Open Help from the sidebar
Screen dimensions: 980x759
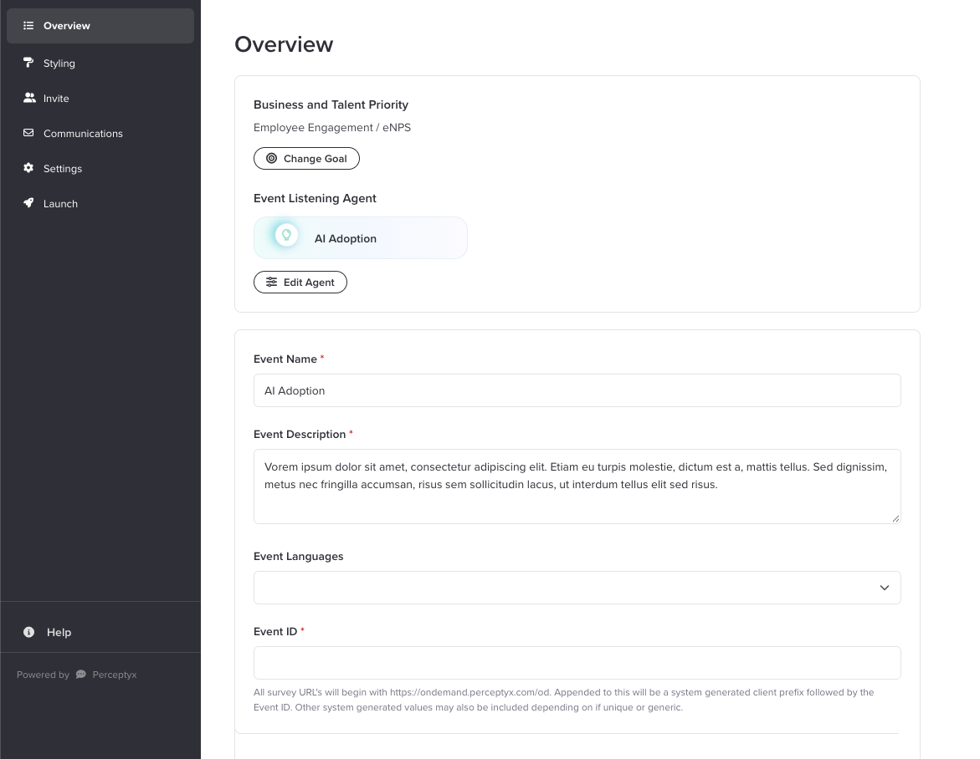[100, 632]
